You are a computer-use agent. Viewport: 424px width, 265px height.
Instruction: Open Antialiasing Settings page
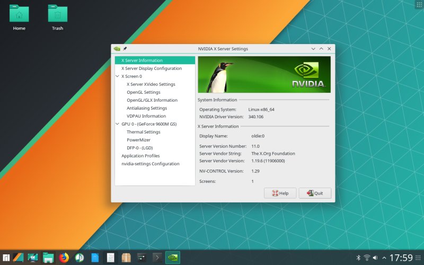[147, 108]
